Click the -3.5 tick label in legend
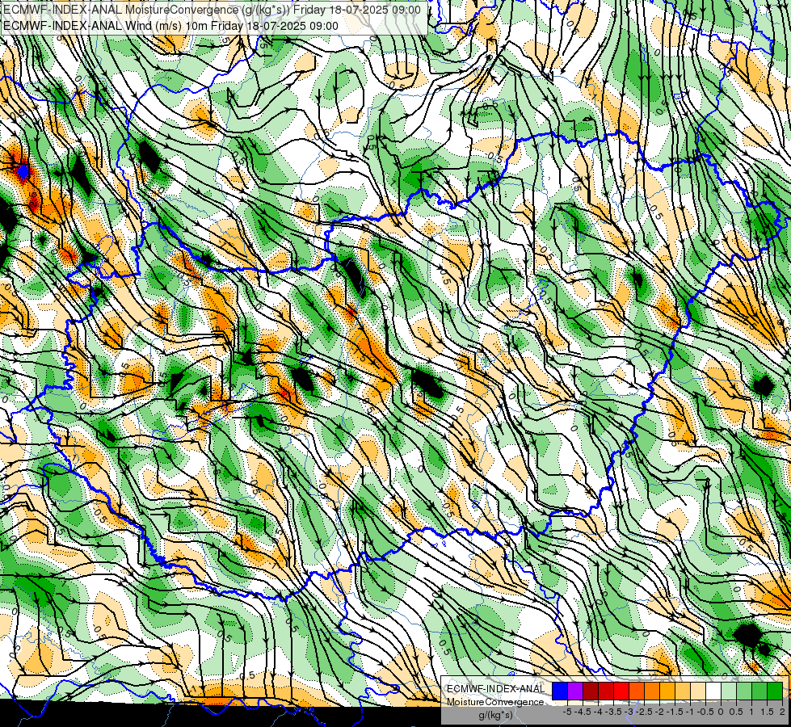Image resolution: width=791 pixels, height=727 pixels. [x=613, y=712]
